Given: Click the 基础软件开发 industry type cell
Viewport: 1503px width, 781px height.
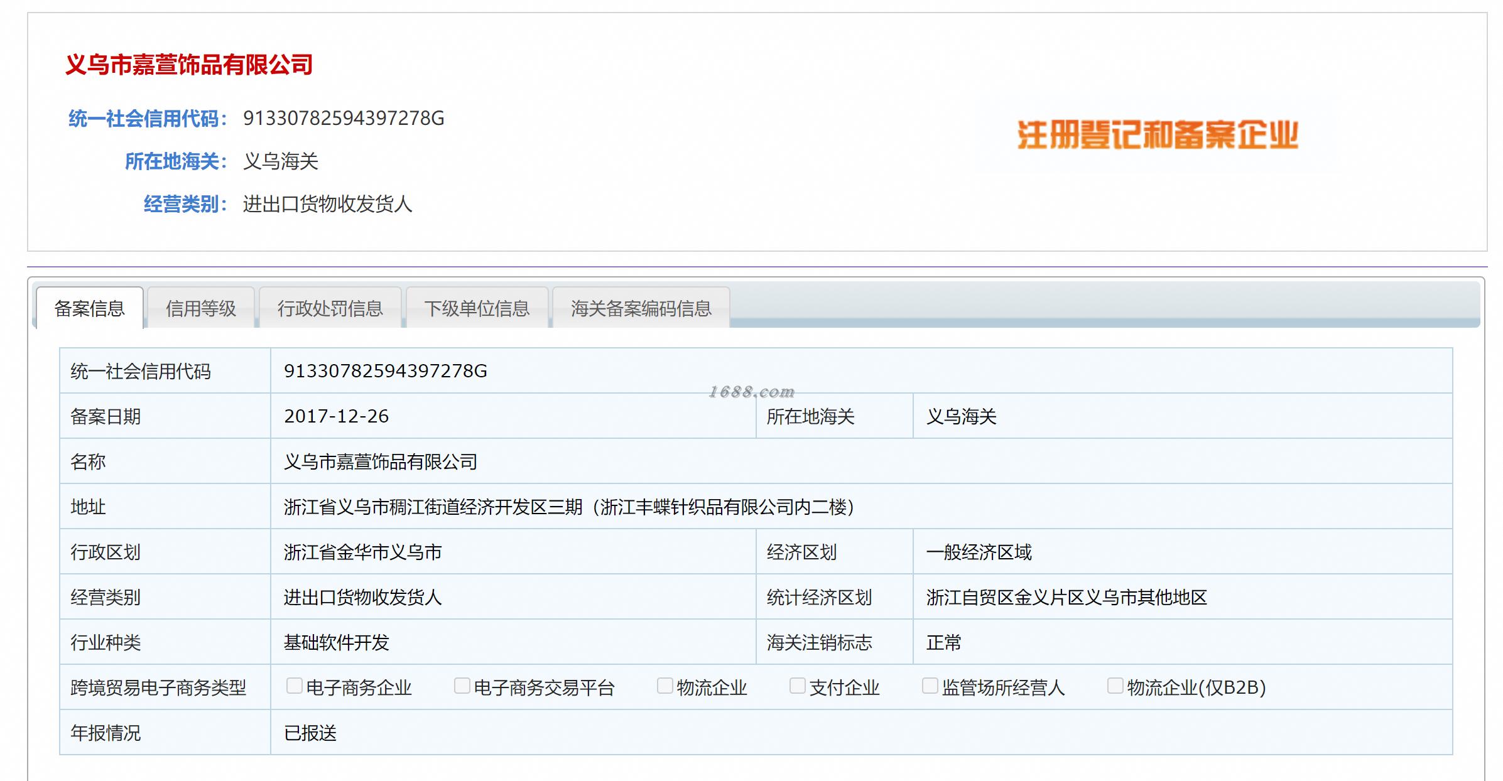Looking at the screenshot, I should (x=337, y=642).
